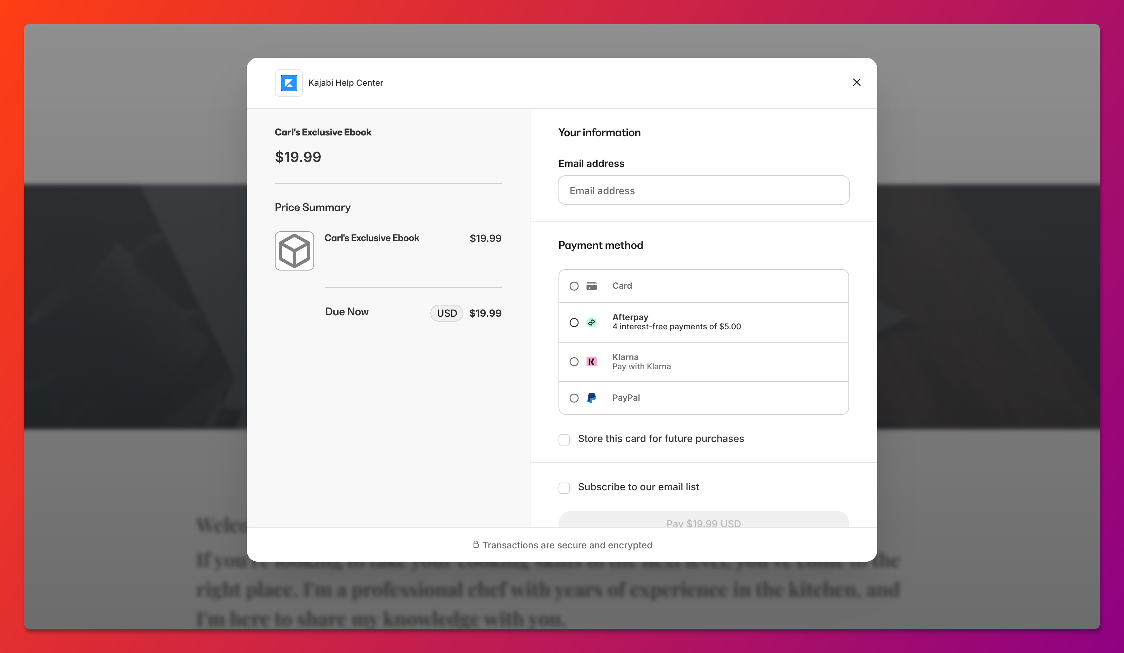Viewport: 1124px width, 653px height.
Task: Close the checkout popup with X
Action: click(856, 83)
